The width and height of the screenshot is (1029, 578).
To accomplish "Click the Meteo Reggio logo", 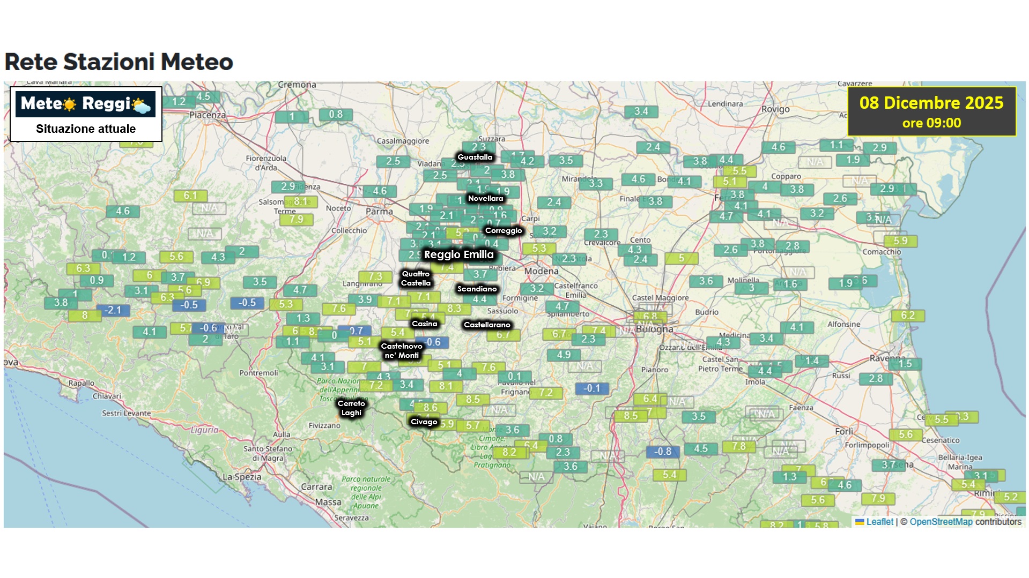I will click(85, 104).
